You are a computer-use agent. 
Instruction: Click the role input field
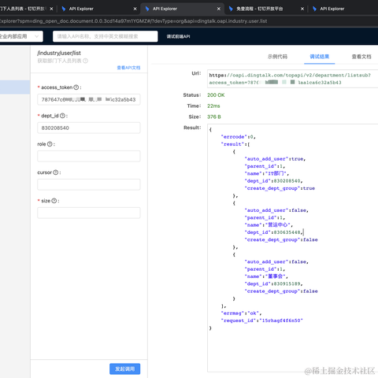pyautogui.click(x=89, y=156)
